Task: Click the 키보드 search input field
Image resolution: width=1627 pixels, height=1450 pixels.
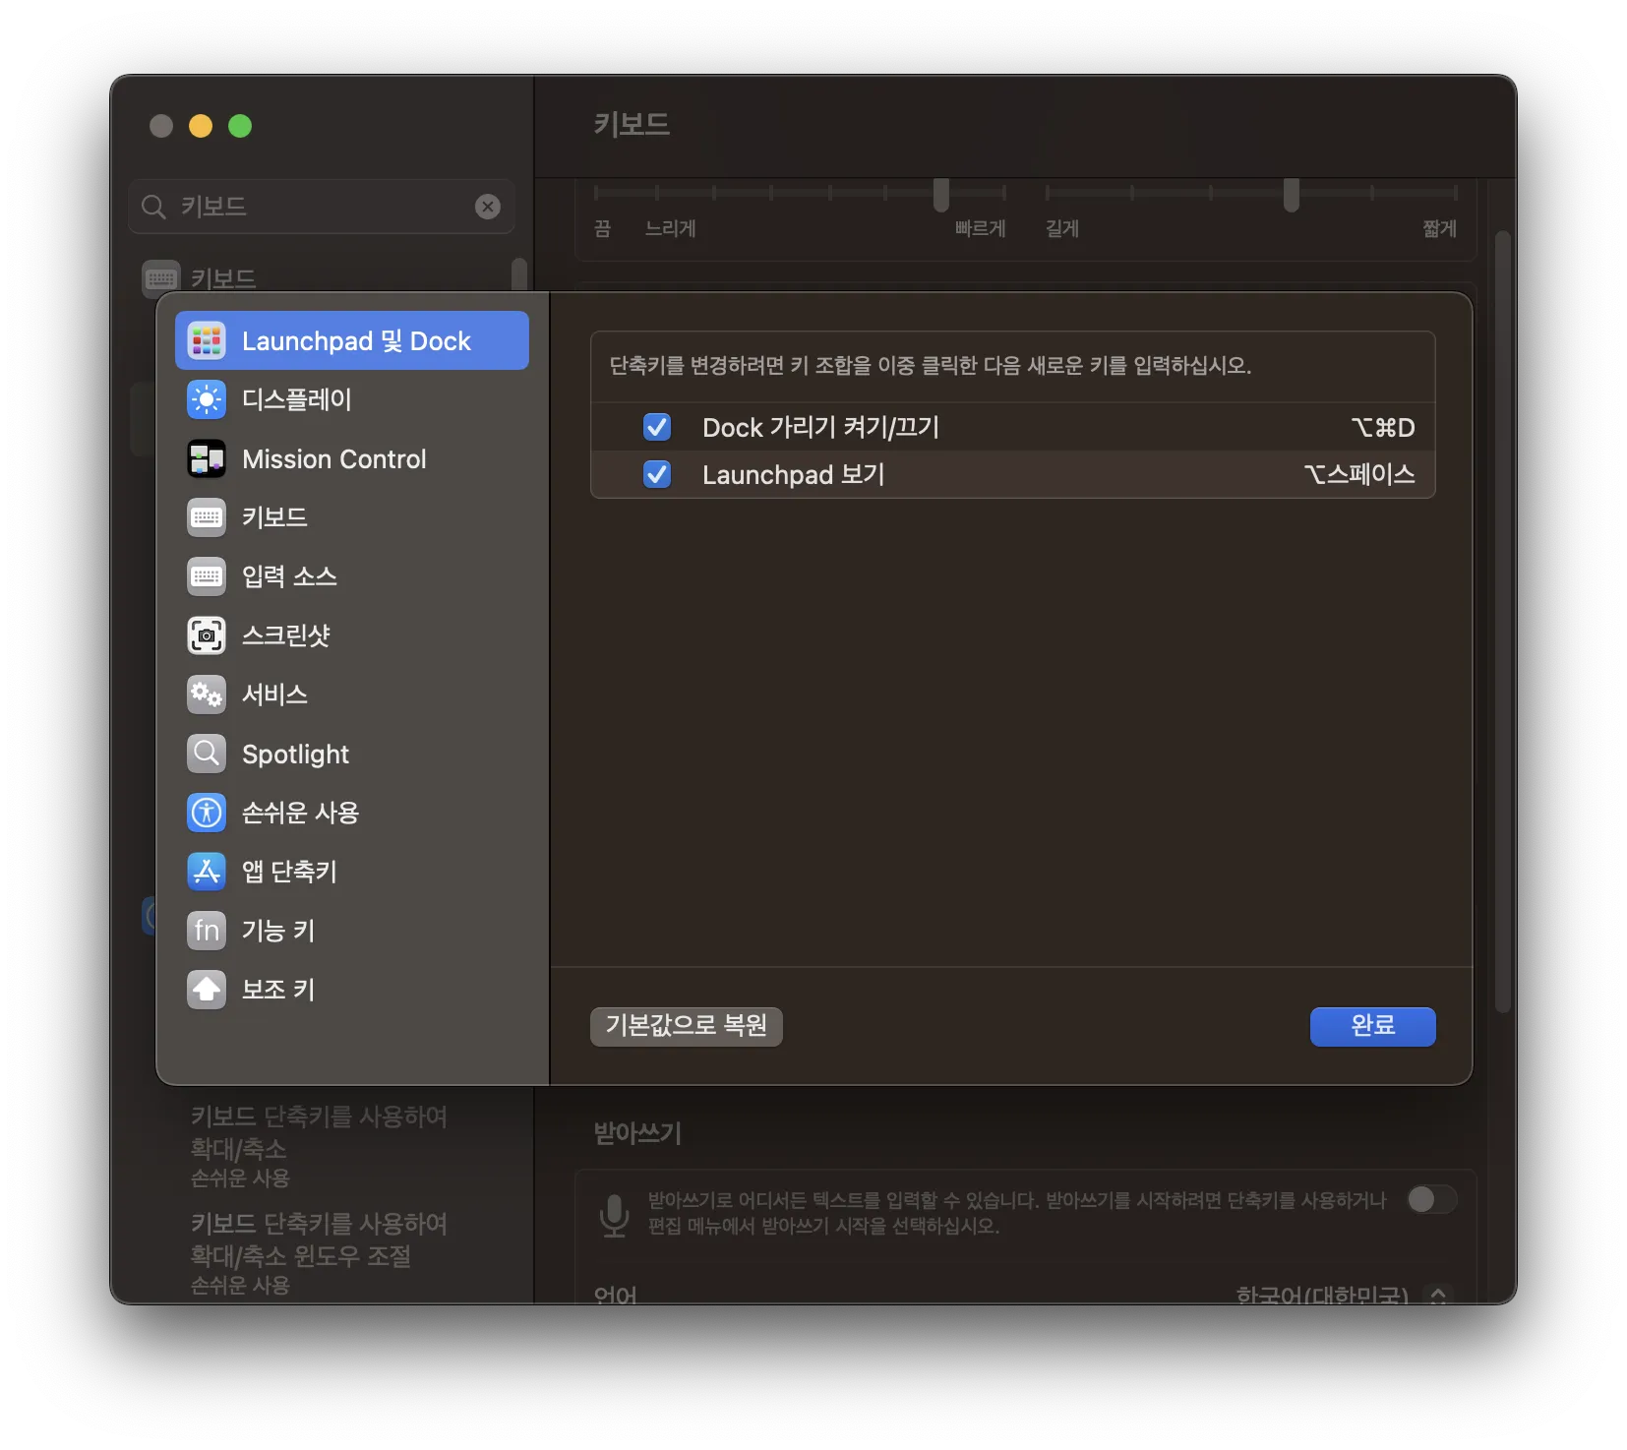Action: coord(322,207)
